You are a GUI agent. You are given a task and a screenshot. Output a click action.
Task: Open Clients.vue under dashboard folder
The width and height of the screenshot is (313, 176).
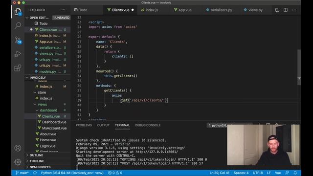[x=47, y=116]
